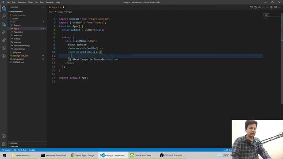
Task: Click the Open Changes compare icon in editor toolbar
Action: [x=256, y=7]
